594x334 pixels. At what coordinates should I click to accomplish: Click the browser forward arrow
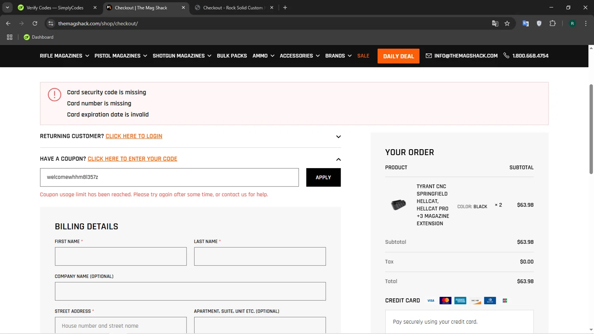click(21, 23)
